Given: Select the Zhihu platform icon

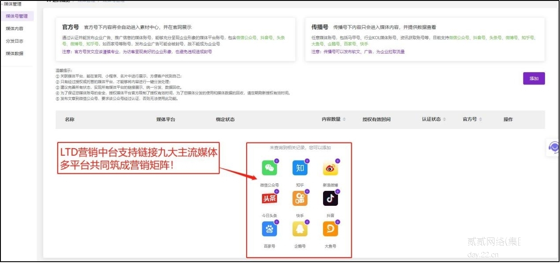Looking at the screenshot, I should click(300, 168).
